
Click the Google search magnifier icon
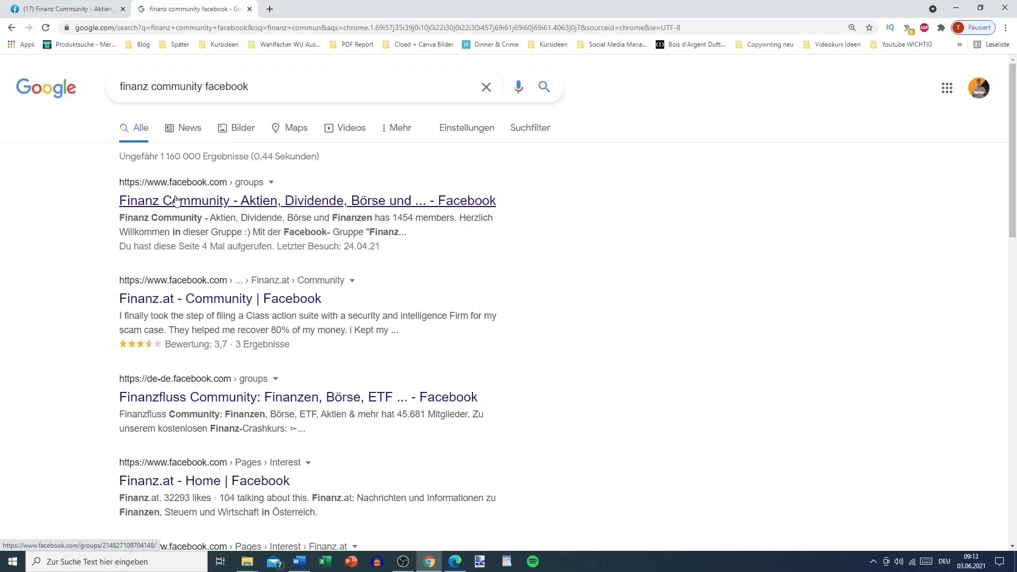pos(544,87)
